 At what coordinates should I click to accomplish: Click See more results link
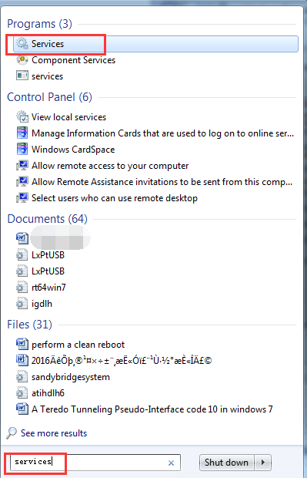tap(54, 433)
